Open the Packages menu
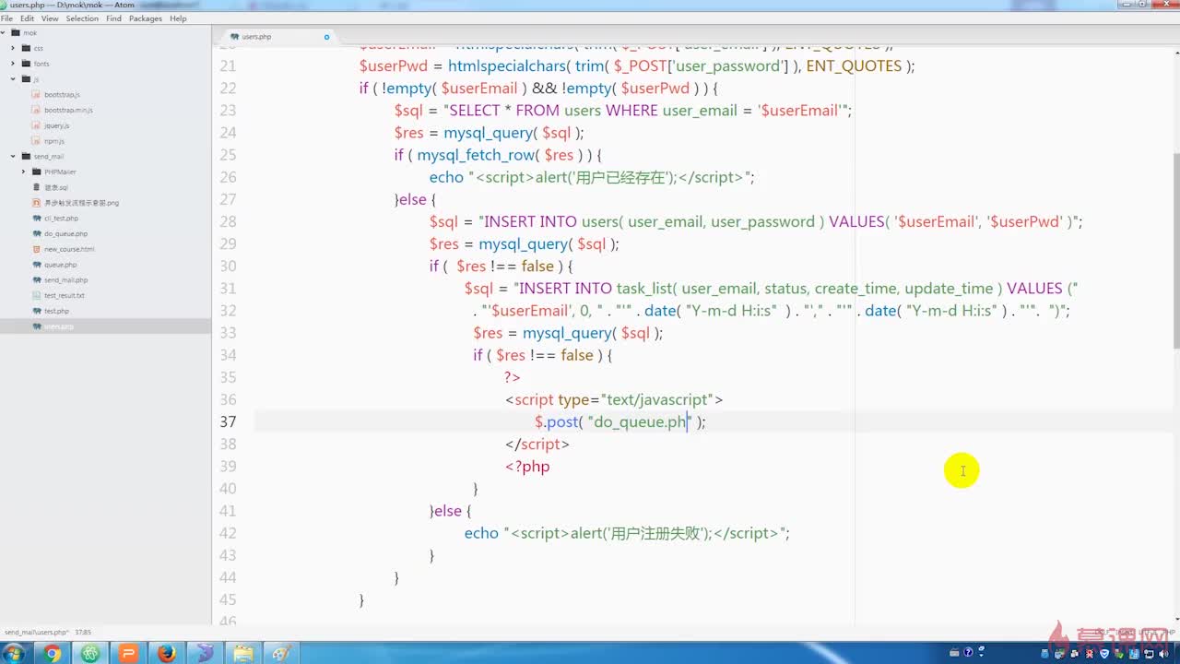This screenshot has height=664, width=1180. click(x=146, y=18)
